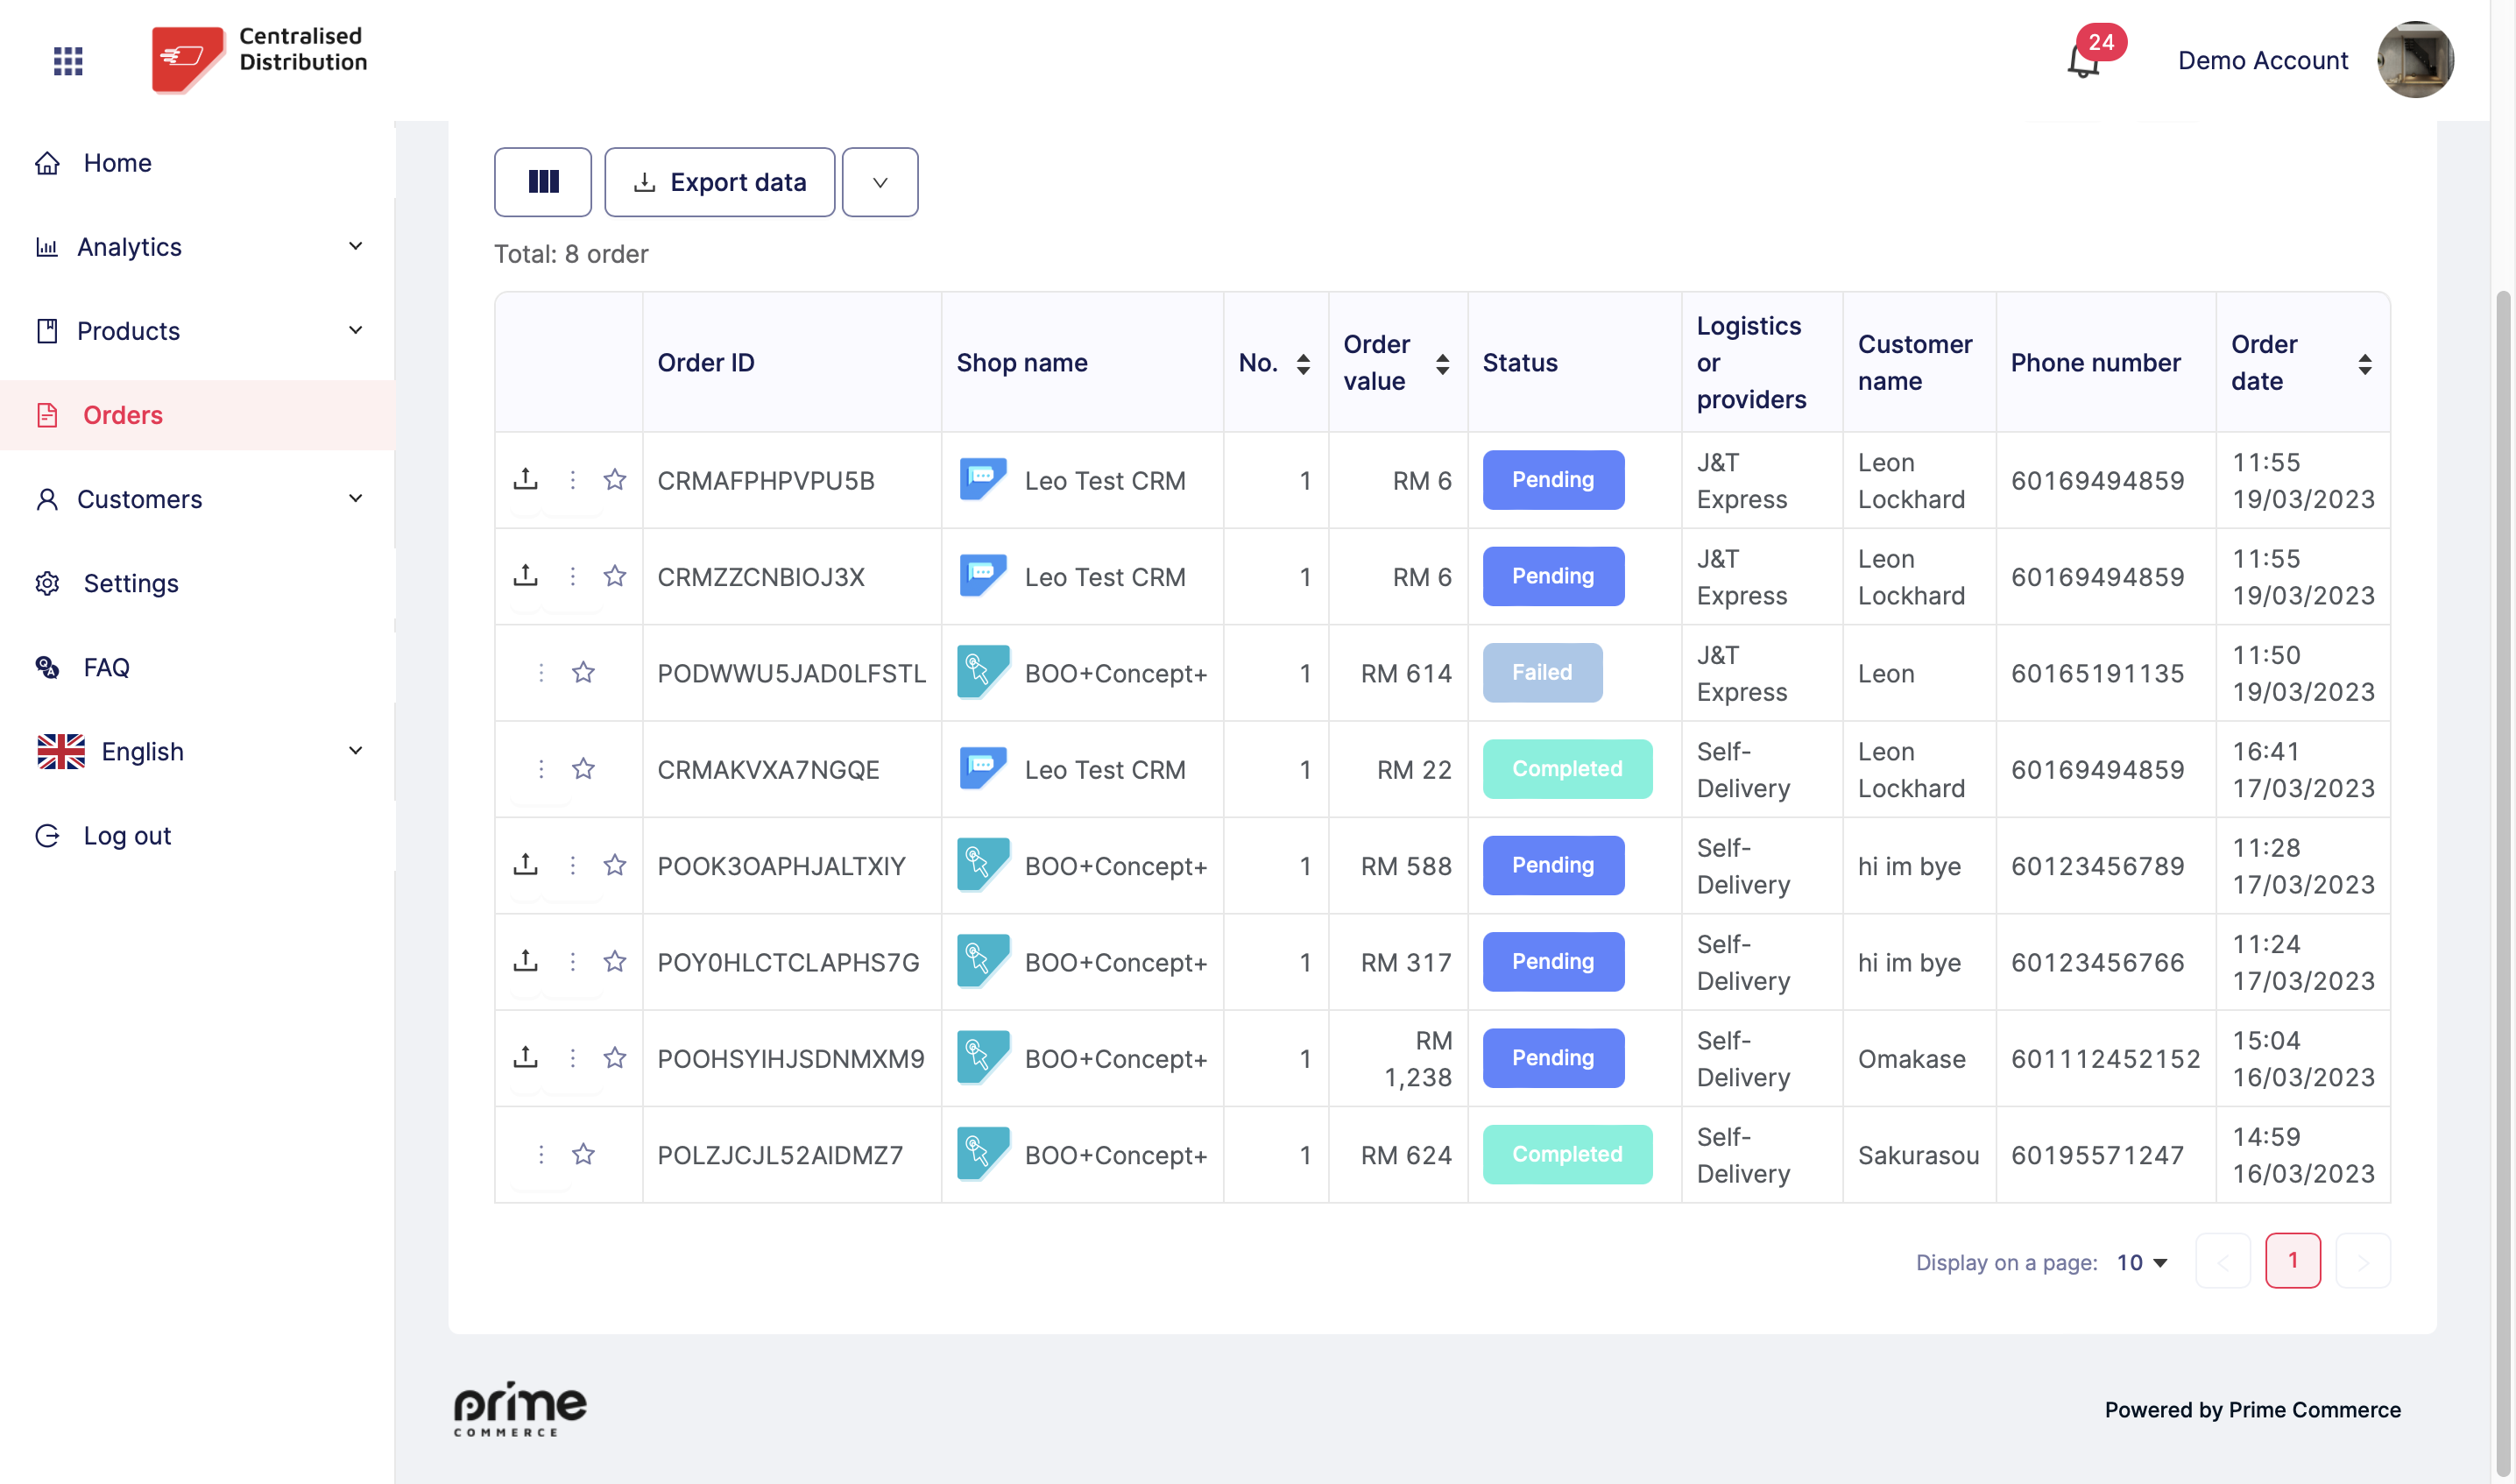Mark order POOHSYIHJSDNMXM9 with the star
Viewport: 2516px width, 1484px height.
coord(615,1058)
